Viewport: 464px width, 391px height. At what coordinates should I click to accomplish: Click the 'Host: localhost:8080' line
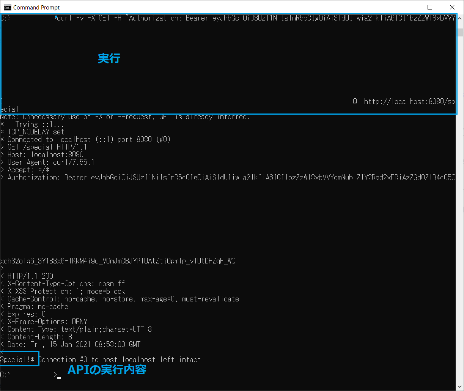click(x=42, y=155)
